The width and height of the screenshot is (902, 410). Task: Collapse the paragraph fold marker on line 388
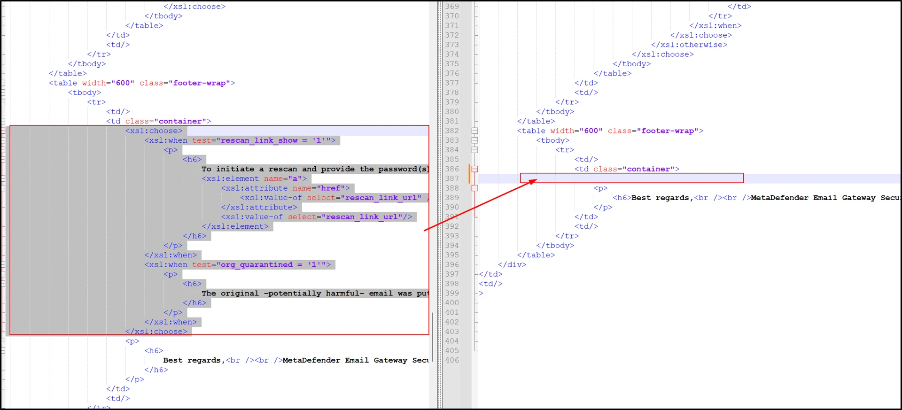(474, 188)
